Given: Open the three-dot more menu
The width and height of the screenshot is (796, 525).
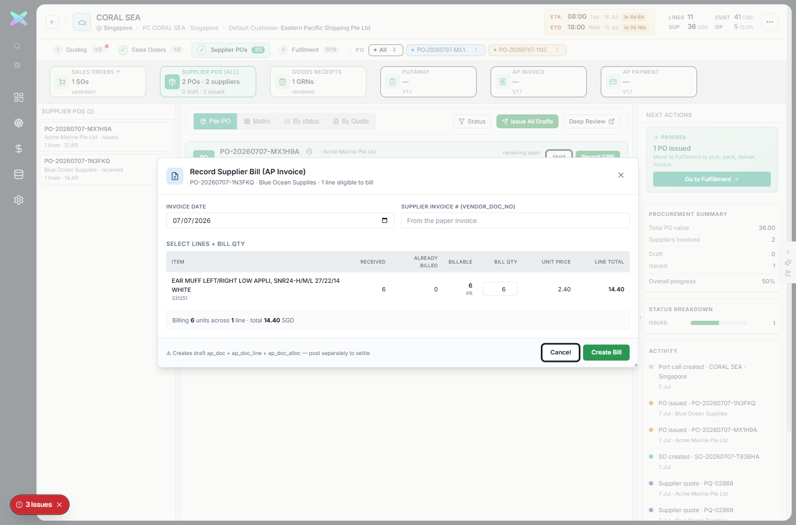Looking at the screenshot, I should [770, 22].
